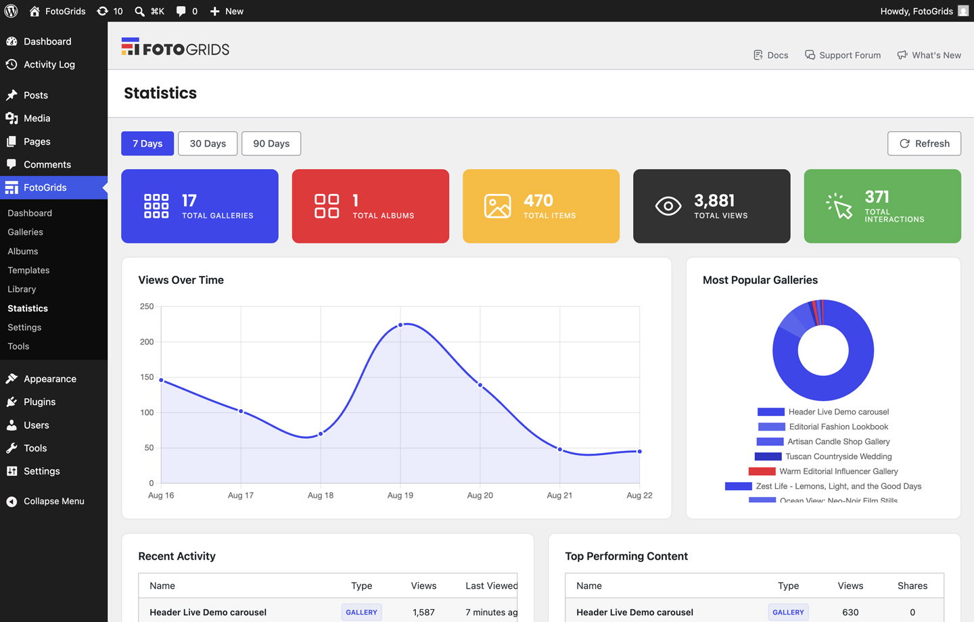Toggle Editorial Fashion Lookbook legend swatch
974x622 pixels.
771,427
